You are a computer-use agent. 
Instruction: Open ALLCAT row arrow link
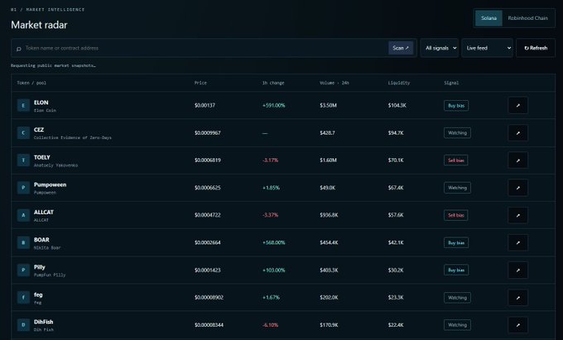pyautogui.click(x=517, y=215)
